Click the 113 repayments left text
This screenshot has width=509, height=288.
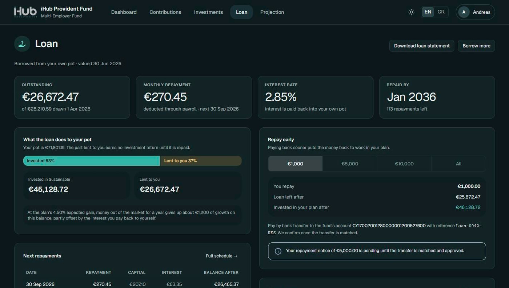pyautogui.click(x=407, y=109)
